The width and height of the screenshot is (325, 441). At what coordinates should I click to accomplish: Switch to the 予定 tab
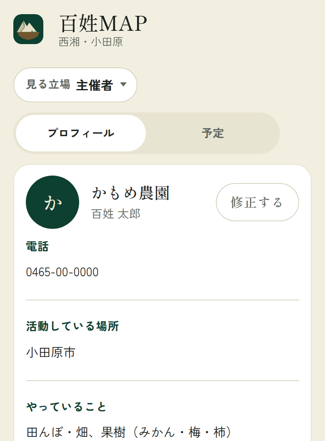click(213, 133)
